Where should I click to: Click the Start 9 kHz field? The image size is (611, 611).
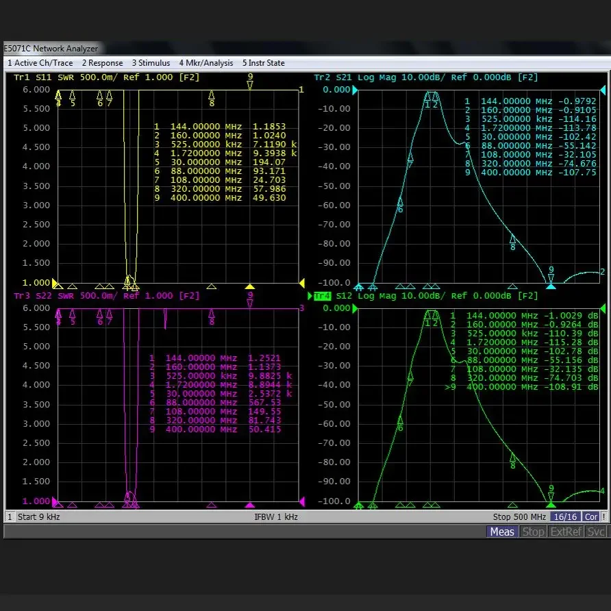click(x=38, y=516)
